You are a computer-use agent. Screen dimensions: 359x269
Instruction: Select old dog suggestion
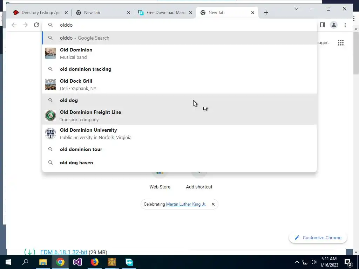click(x=179, y=100)
